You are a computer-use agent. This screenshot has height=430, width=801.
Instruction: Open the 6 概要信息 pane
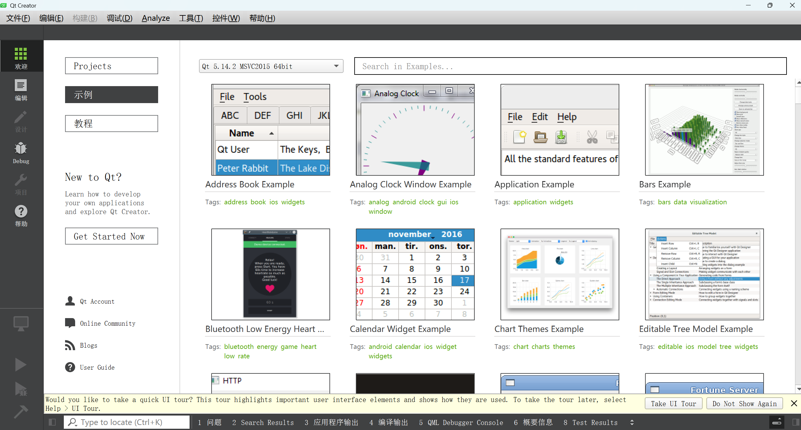pos(533,422)
